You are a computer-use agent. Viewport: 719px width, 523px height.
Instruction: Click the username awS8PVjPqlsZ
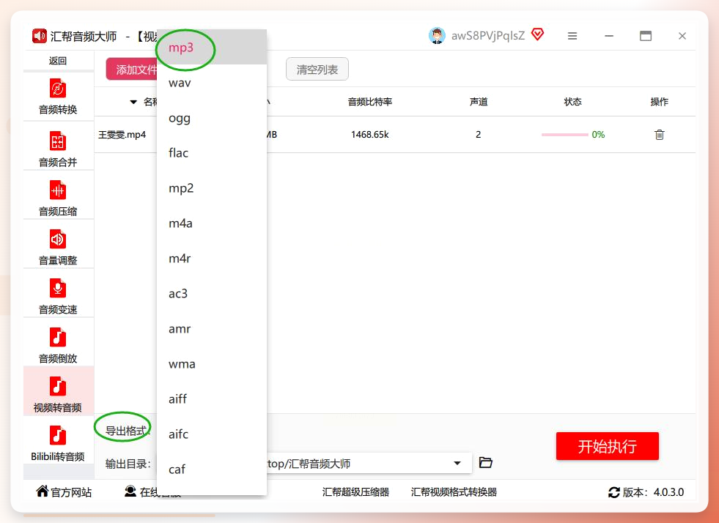click(488, 36)
